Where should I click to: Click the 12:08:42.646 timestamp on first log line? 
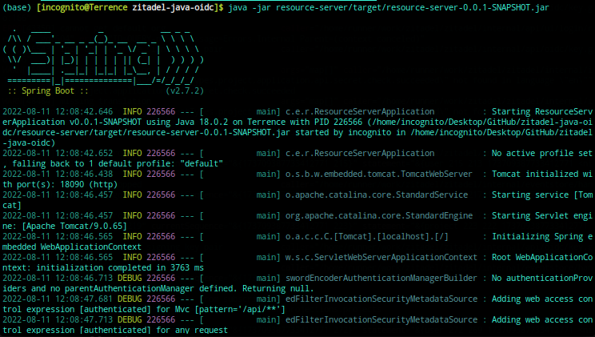coord(86,111)
